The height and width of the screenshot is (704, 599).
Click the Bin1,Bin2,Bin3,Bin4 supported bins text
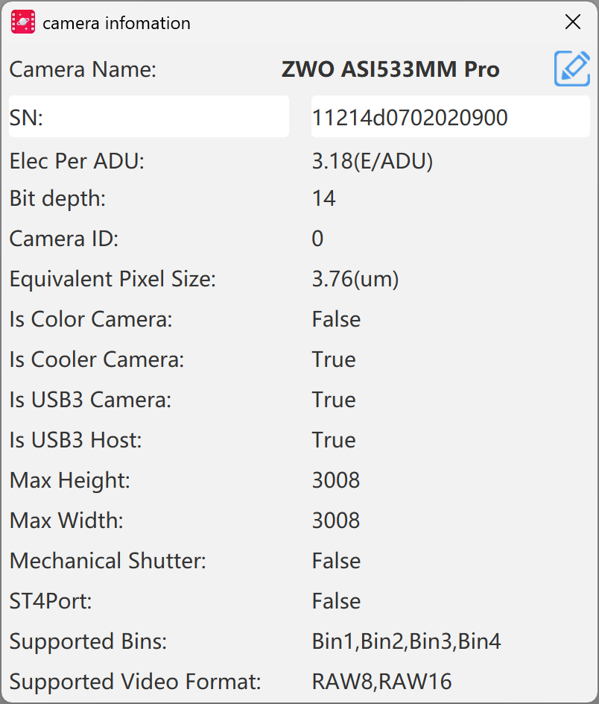(407, 641)
